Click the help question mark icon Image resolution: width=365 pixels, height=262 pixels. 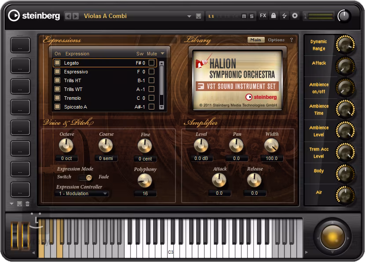coord(291,40)
